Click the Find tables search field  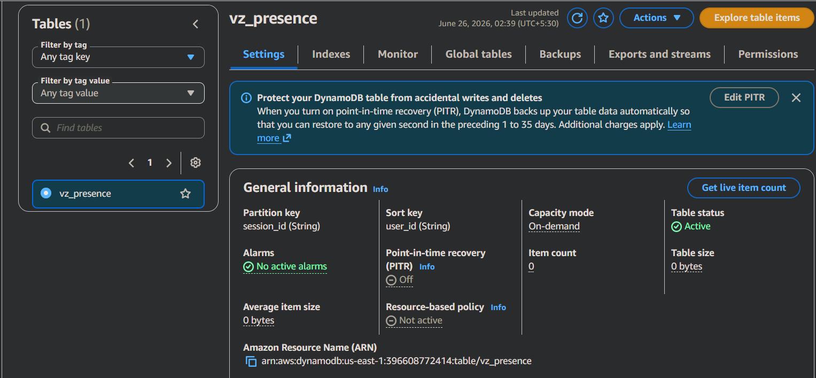[x=118, y=128]
